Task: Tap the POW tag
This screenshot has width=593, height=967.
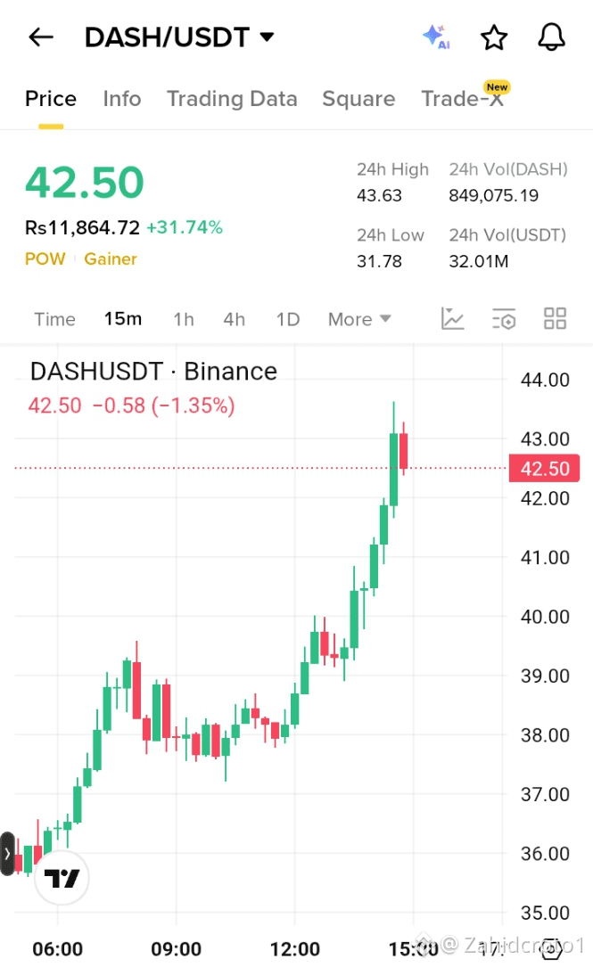Action: [45, 259]
